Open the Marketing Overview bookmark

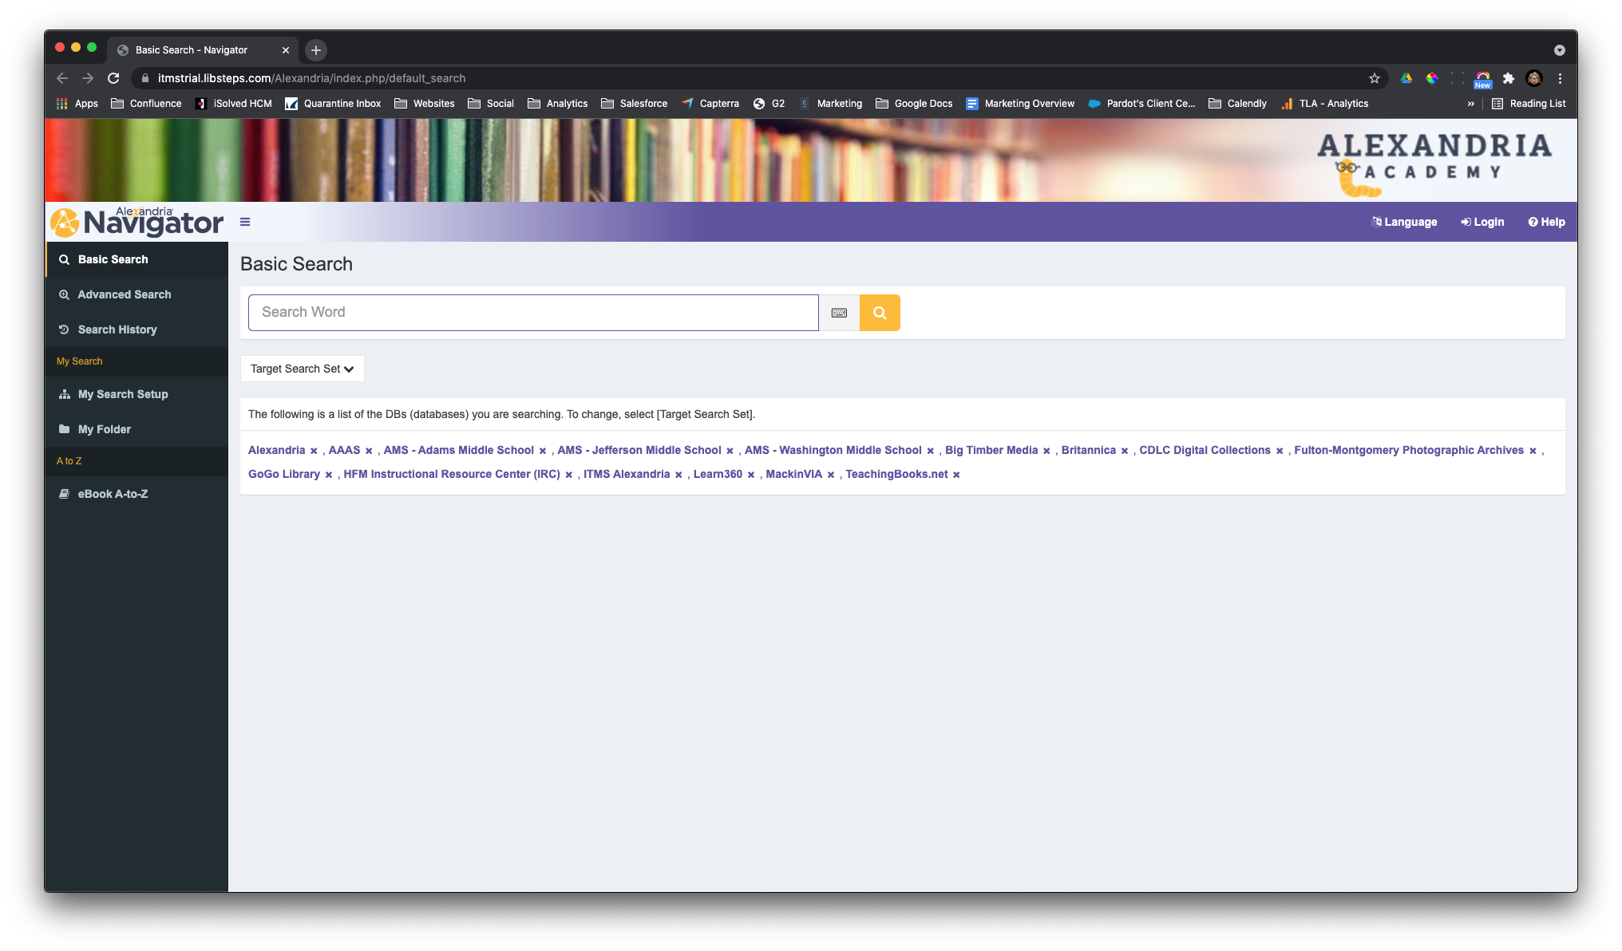(x=1020, y=104)
